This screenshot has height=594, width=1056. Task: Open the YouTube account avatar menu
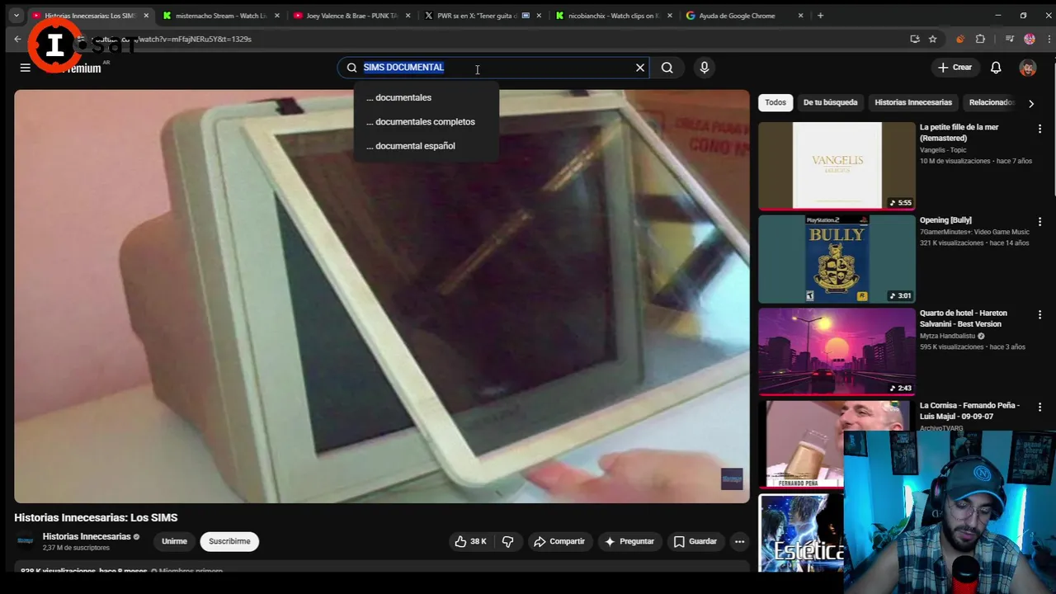click(x=1027, y=68)
